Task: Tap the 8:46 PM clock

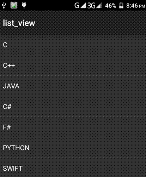Action: click(136, 6)
